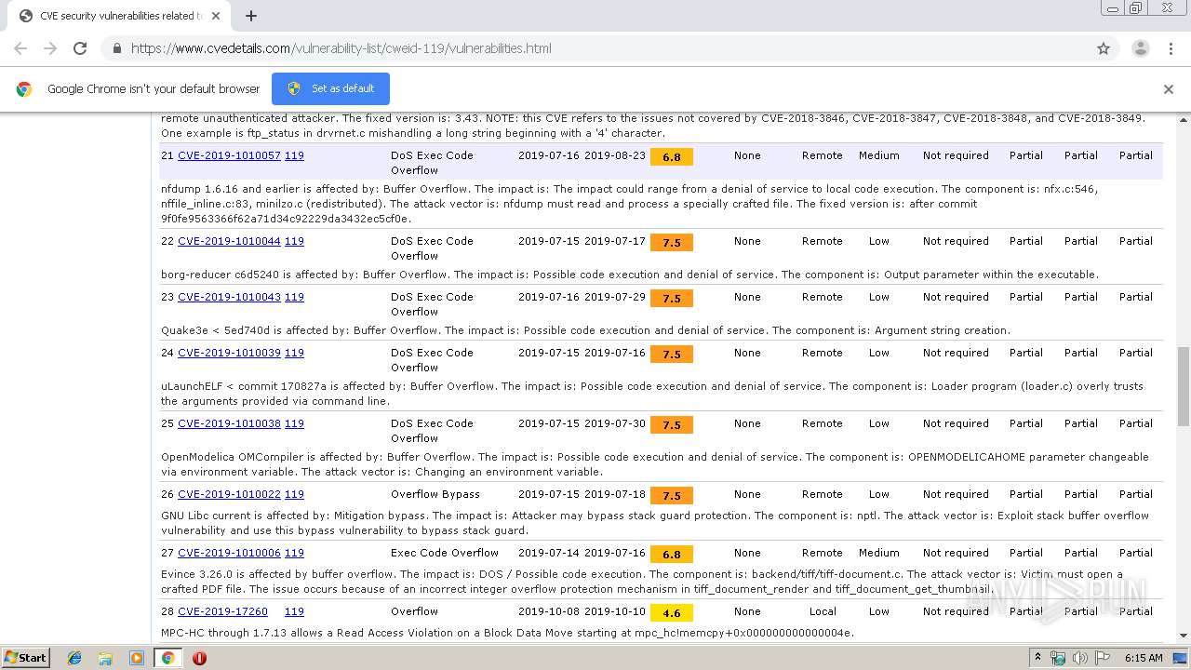Screen dimensions: 1191x670
Task: Open Chrome's three-dot menu
Action: pos(1171,48)
